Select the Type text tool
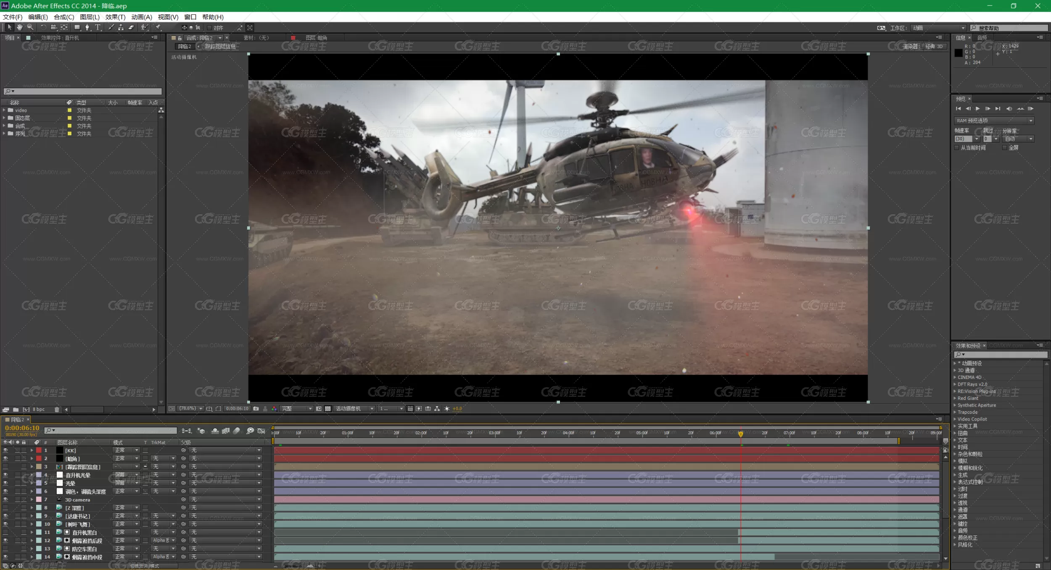 (98, 27)
